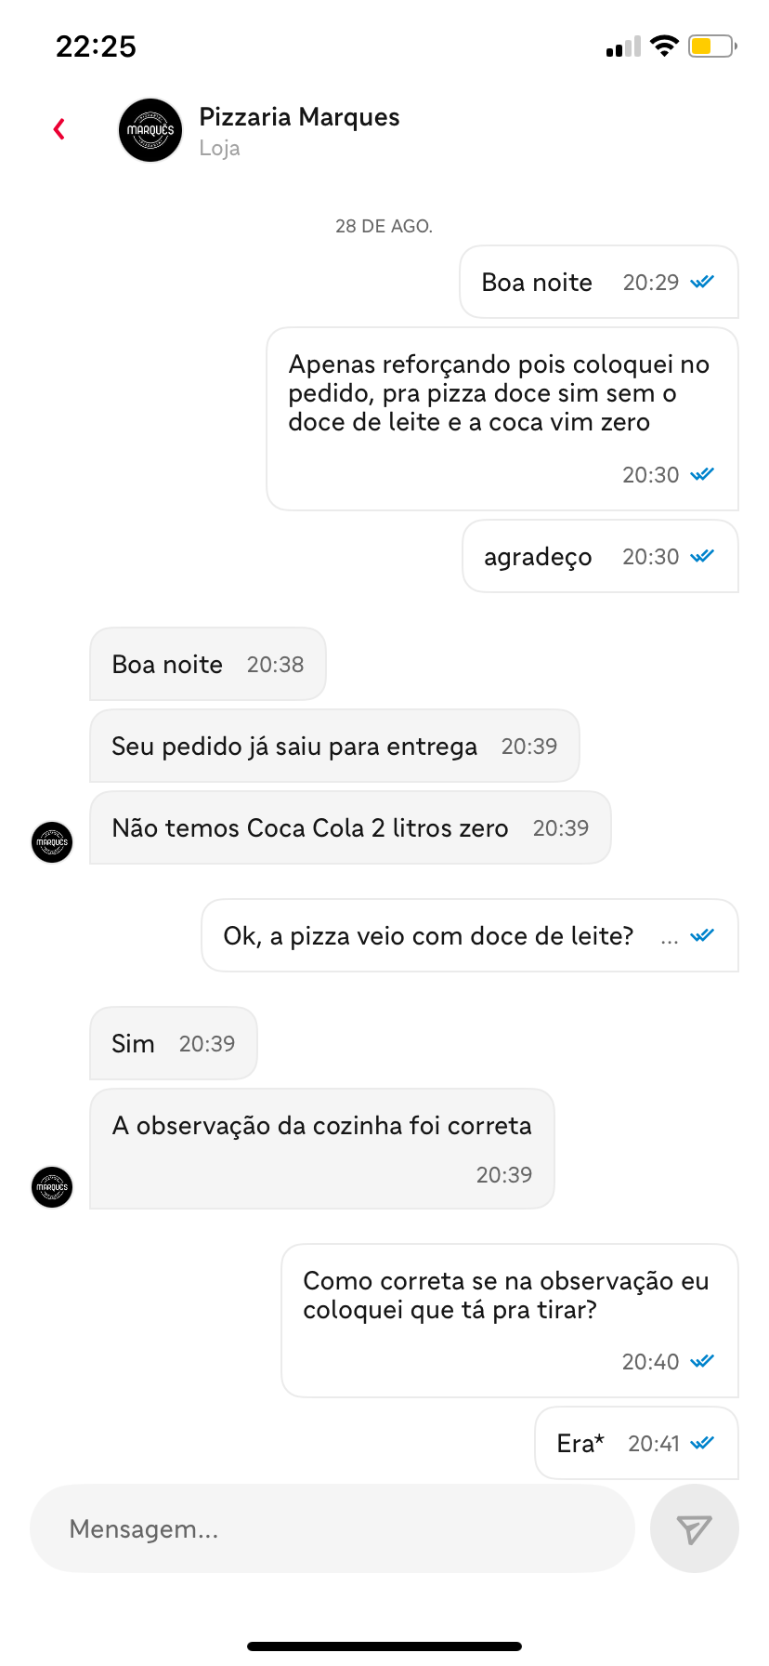Tap read checkmarks on Era* message
This screenshot has height=1666, width=769.
[702, 1444]
